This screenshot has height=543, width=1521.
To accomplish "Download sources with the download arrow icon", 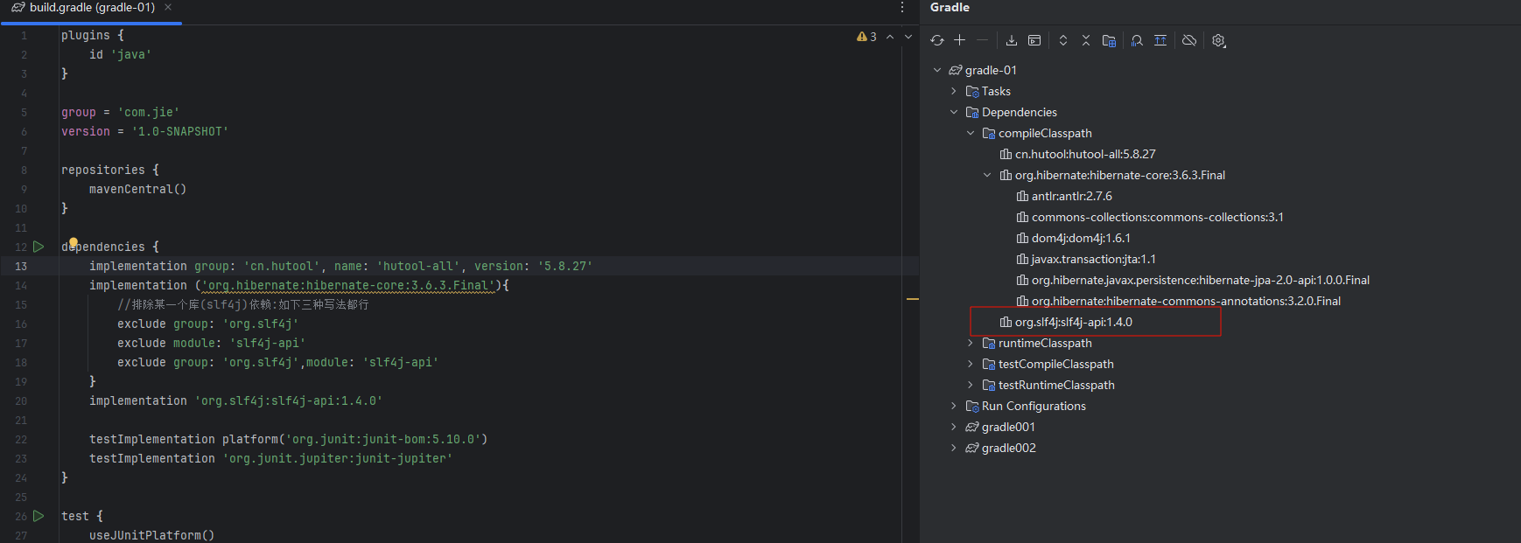I will point(1012,40).
